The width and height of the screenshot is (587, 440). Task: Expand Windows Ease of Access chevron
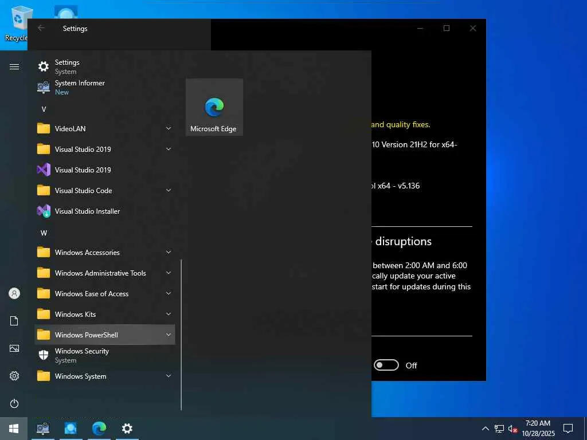(169, 293)
